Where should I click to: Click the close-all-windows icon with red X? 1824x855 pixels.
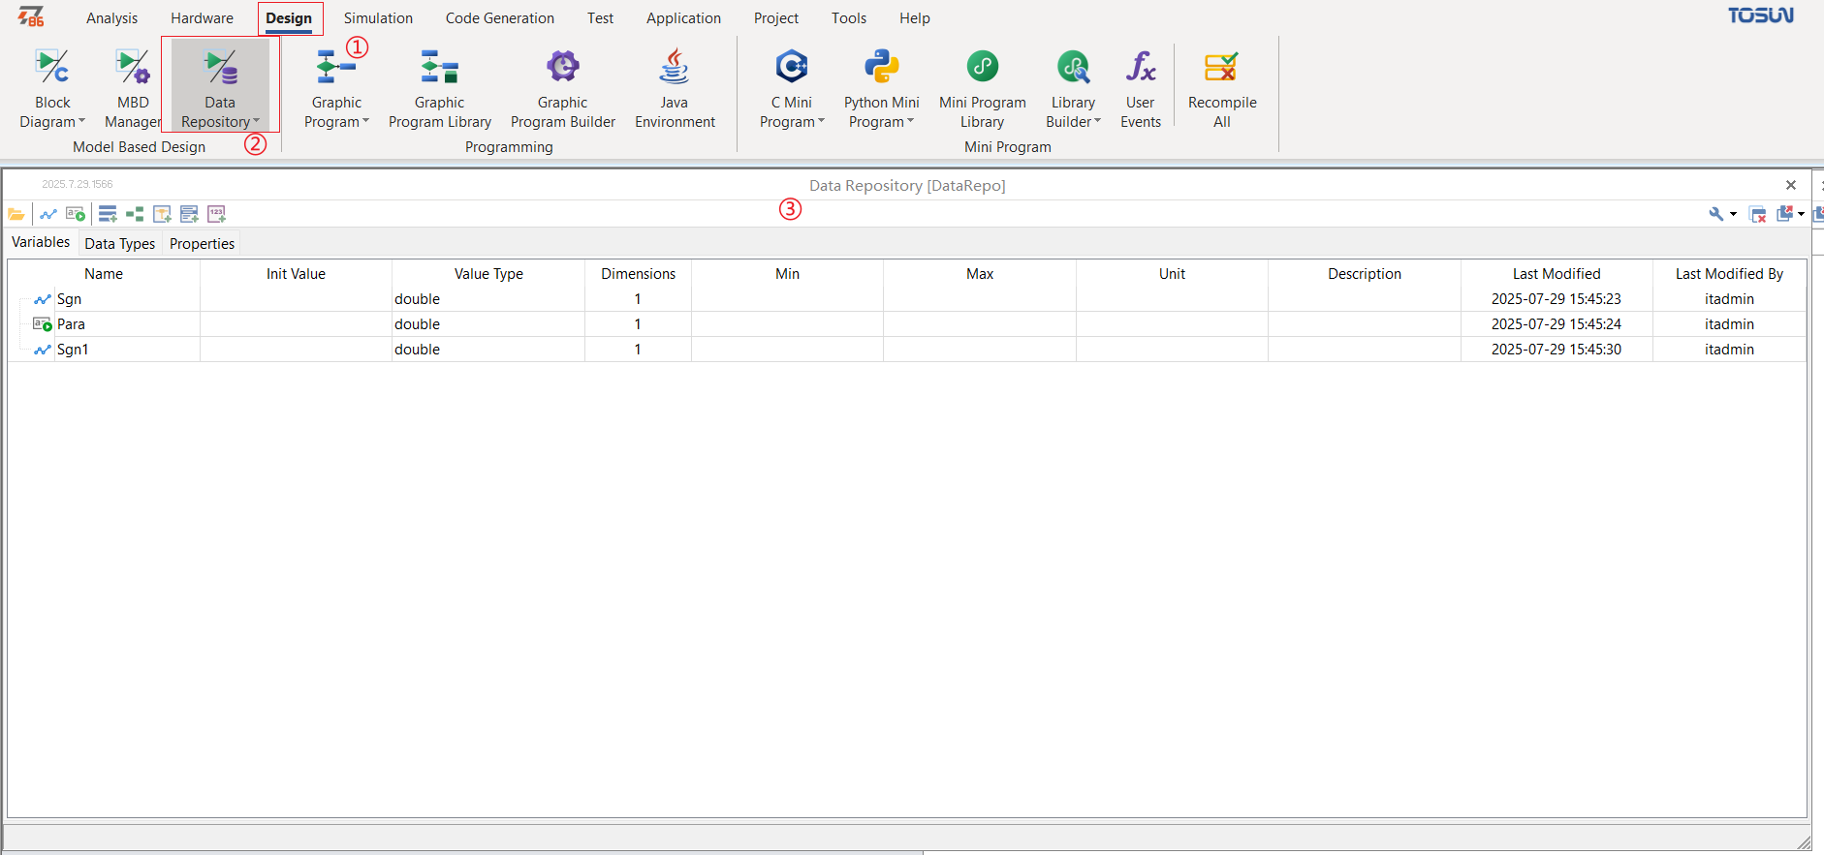pos(1757,214)
